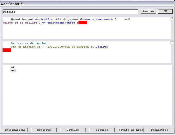Viewport: 175px width, 135px height.
Task: Open the Renforts tab
Action: point(44,130)
